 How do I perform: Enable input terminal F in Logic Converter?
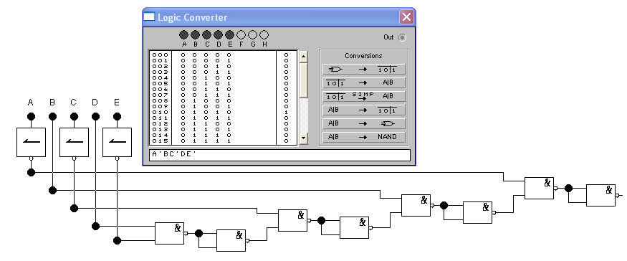[x=241, y=35]
